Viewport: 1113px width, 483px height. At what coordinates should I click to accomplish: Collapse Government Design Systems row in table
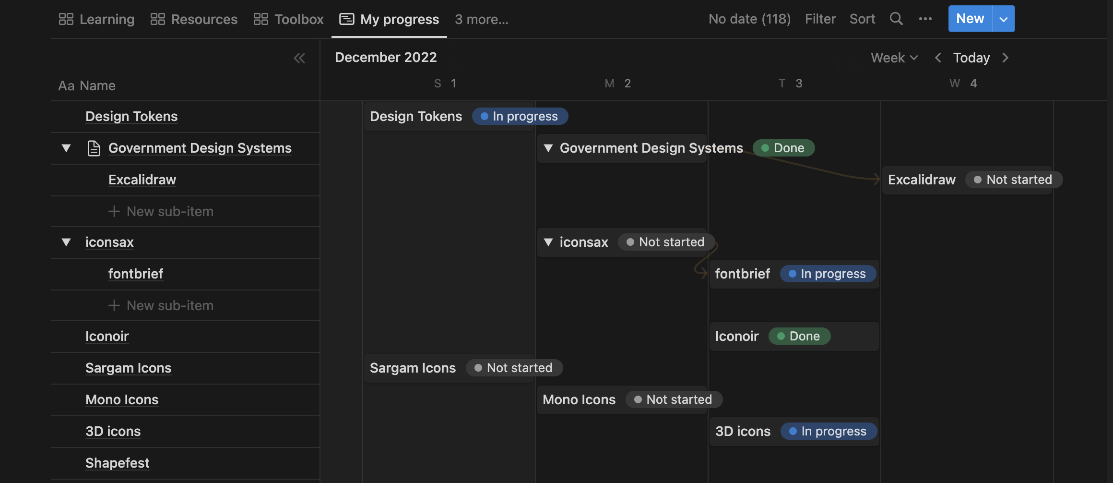66,148
